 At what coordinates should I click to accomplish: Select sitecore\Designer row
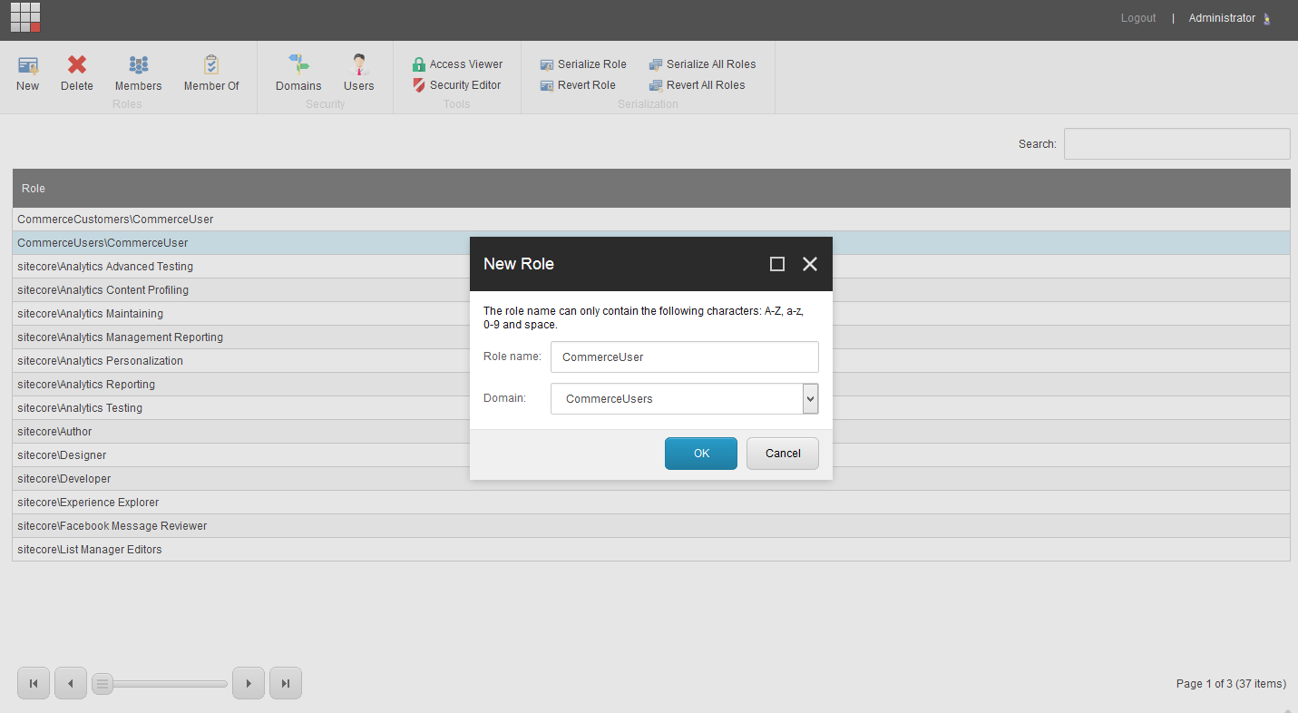[x=651, y=455]
